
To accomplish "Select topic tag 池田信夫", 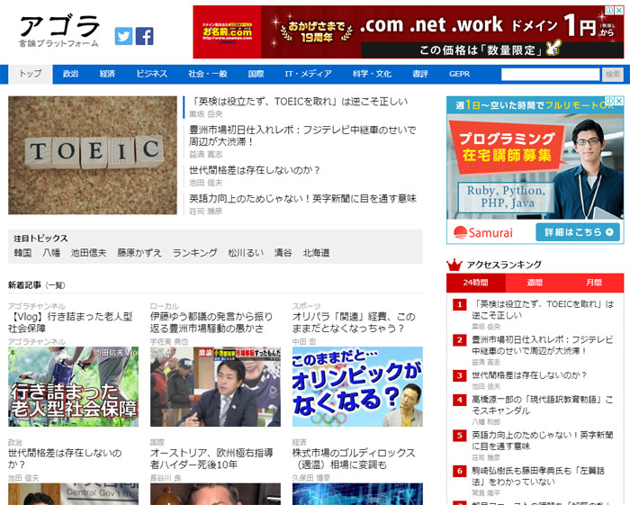I will (x=88, y=253).
